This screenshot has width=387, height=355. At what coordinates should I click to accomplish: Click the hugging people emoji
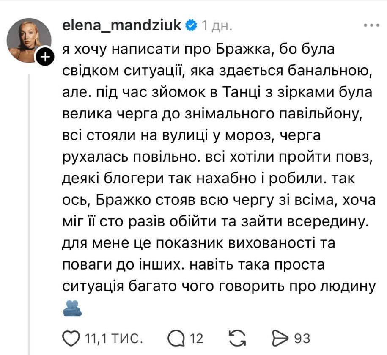[x=72, y=309]
